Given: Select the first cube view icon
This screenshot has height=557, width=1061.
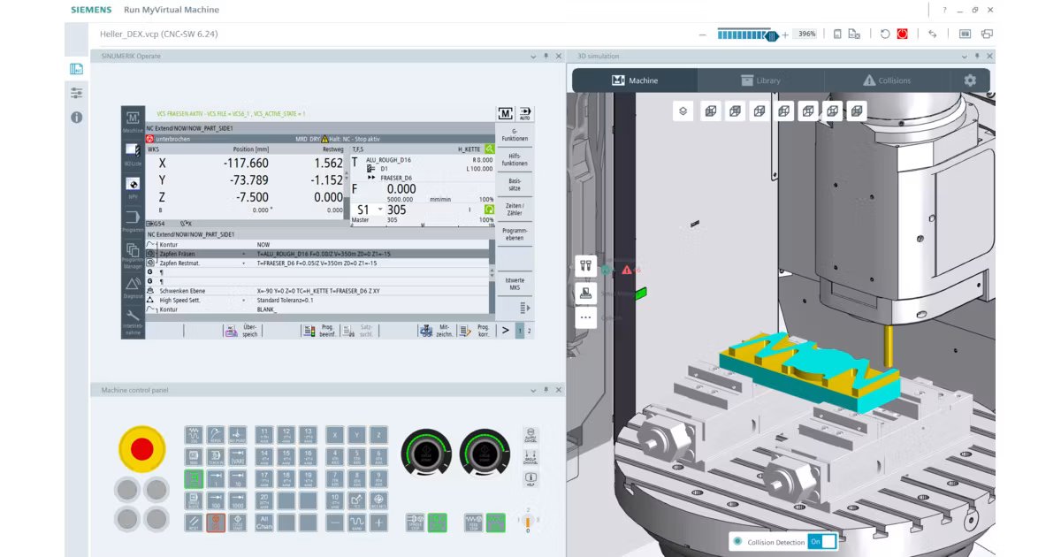Looking at the screenshot, I should pyautogui.click(x=710, y=111).
